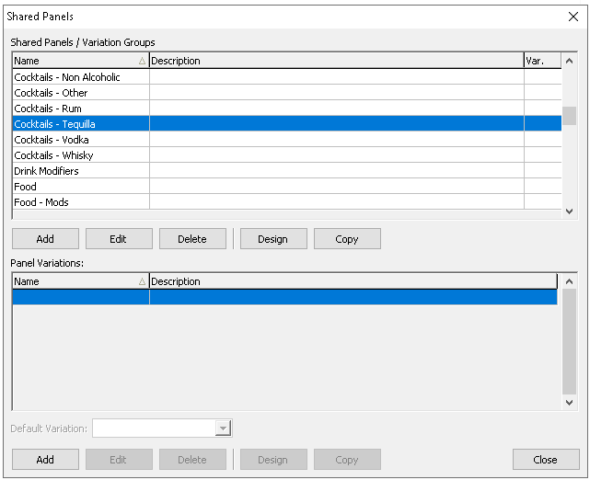Add a new panel variation
Viewport: 590px width, 480px height.
[x=45, y=460]
